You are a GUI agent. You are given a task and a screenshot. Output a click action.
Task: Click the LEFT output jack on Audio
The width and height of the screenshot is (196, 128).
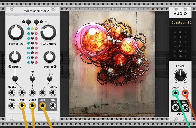coord(175,107)
